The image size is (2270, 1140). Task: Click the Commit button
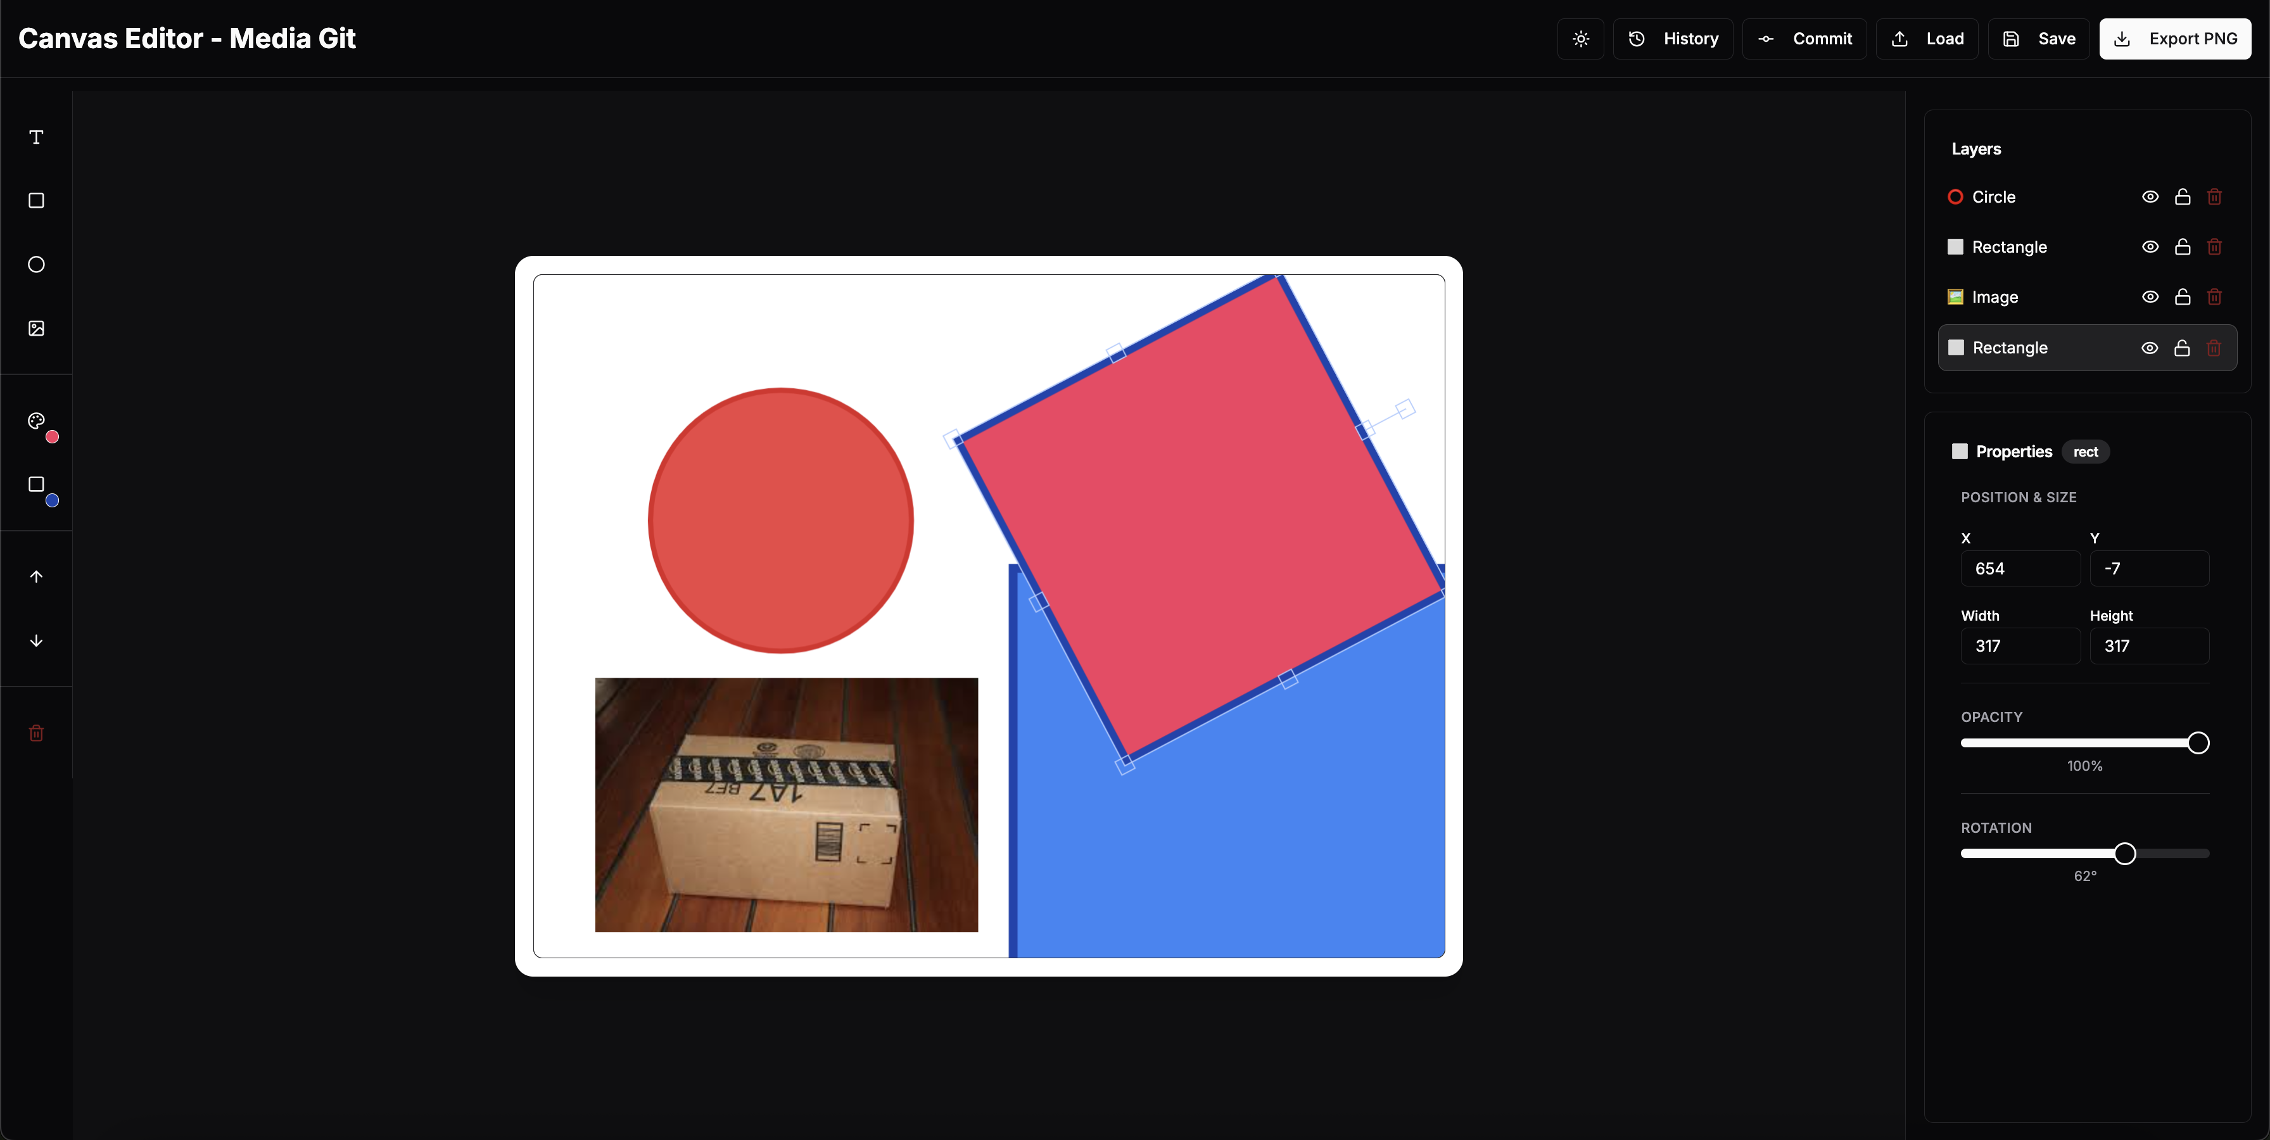coord(1804,39)
